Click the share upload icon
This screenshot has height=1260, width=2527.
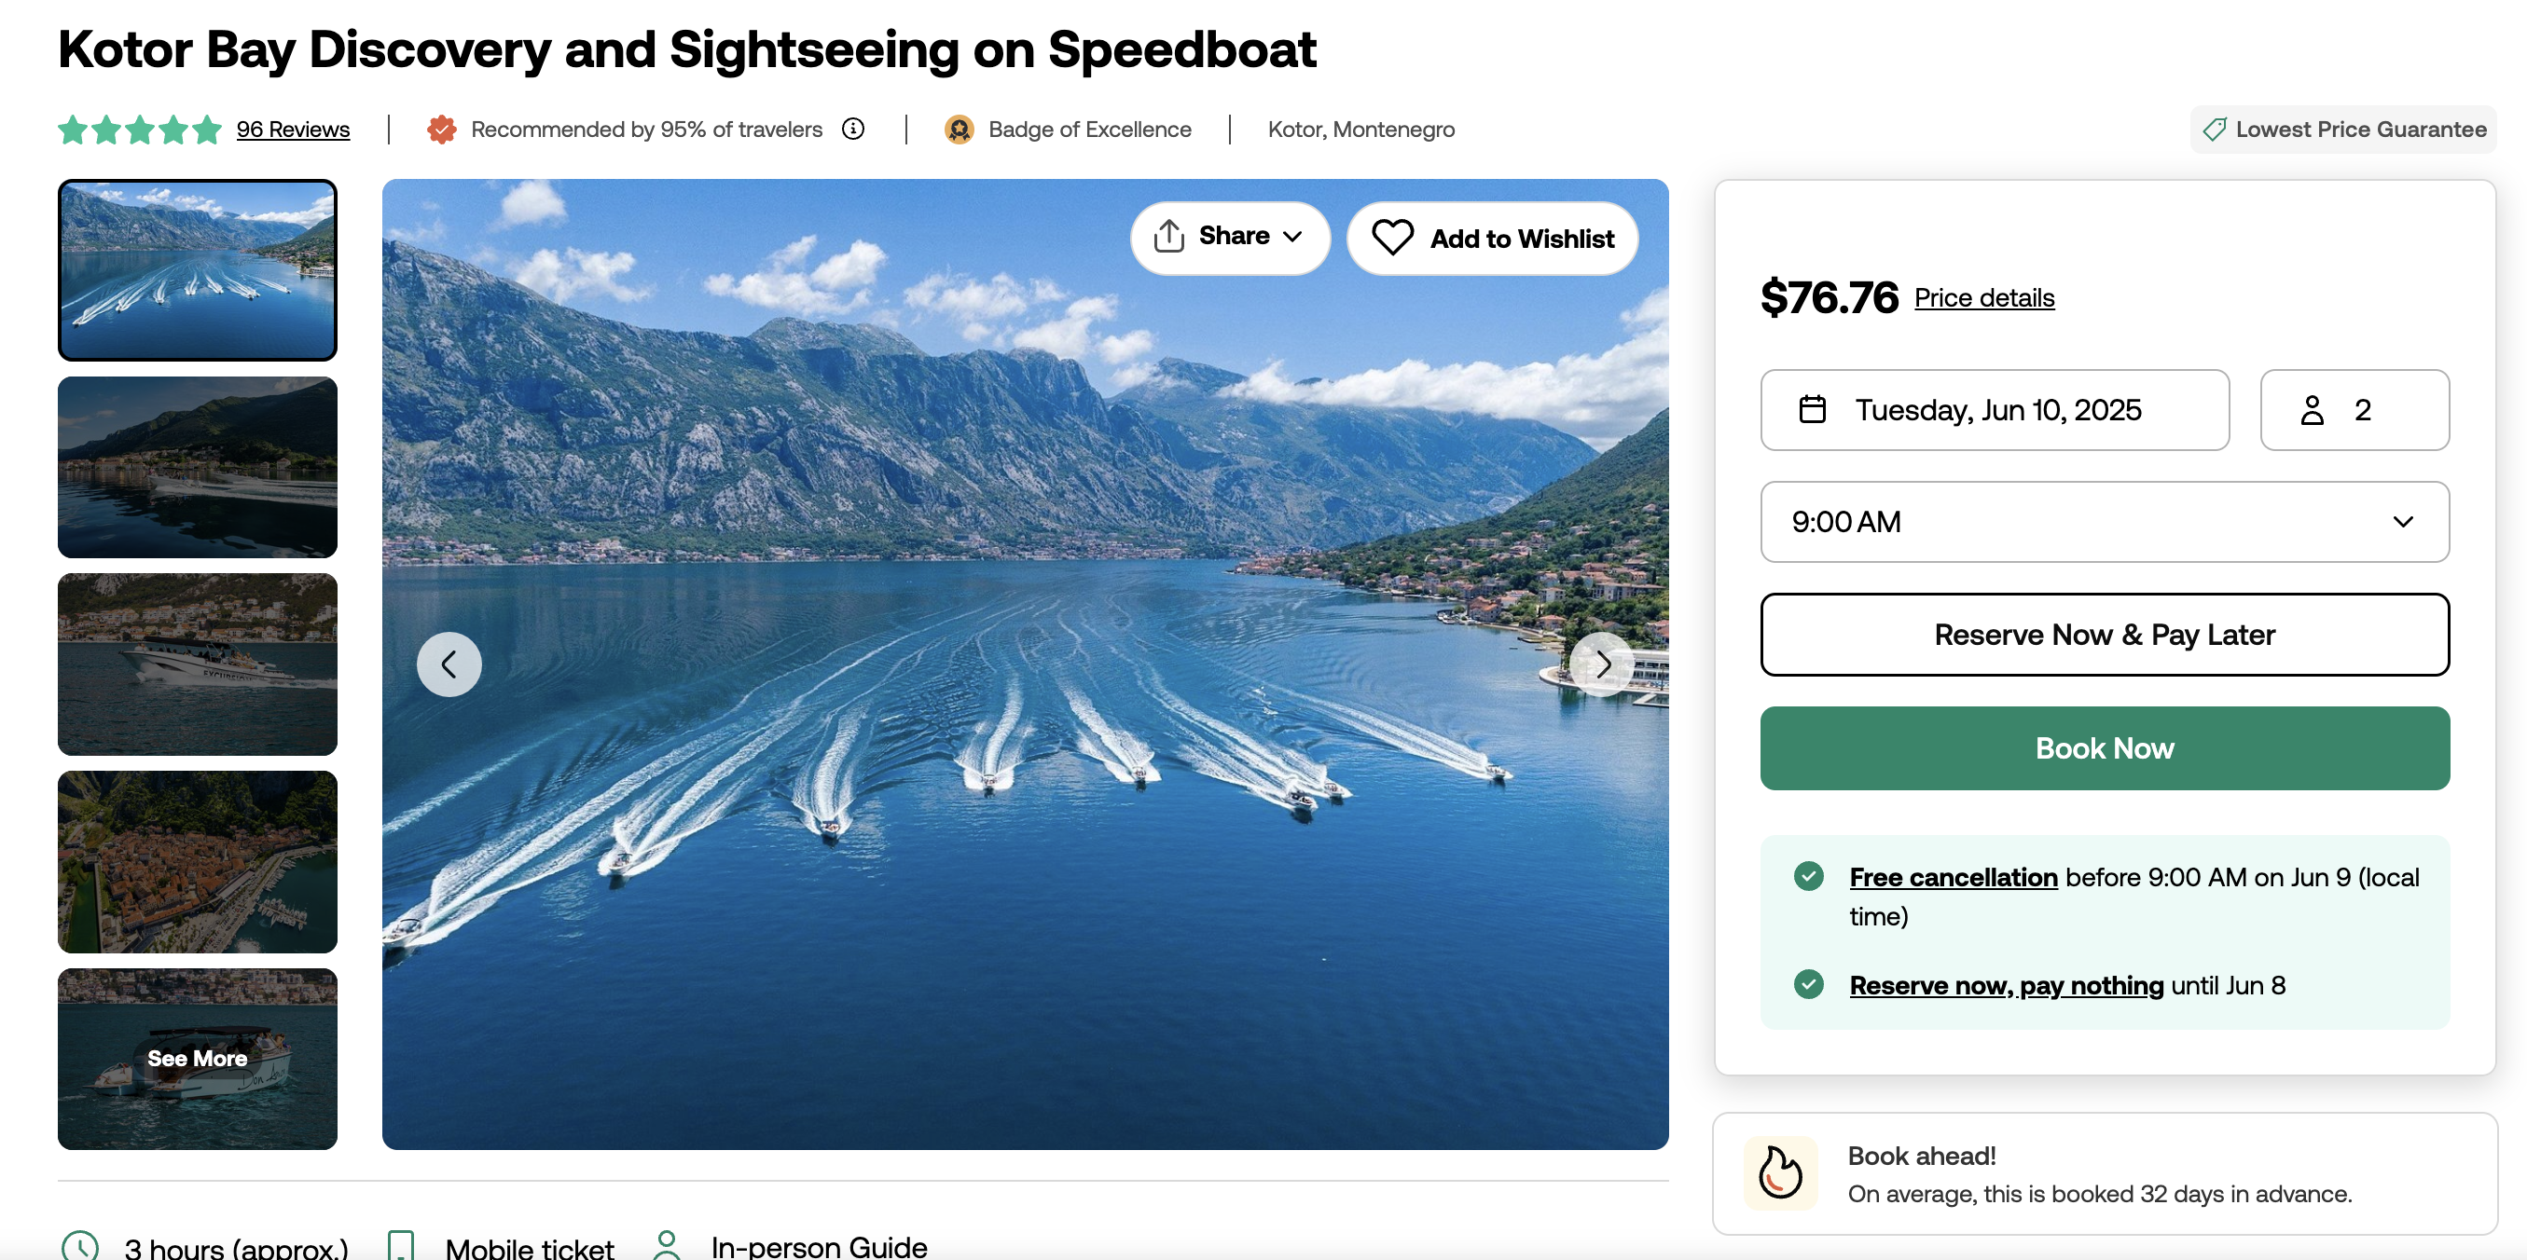tap(1168, 237)
